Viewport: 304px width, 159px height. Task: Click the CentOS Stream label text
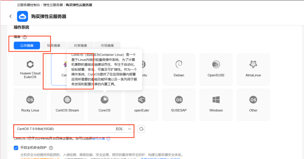pyautogui.click(x=67, y=110)
